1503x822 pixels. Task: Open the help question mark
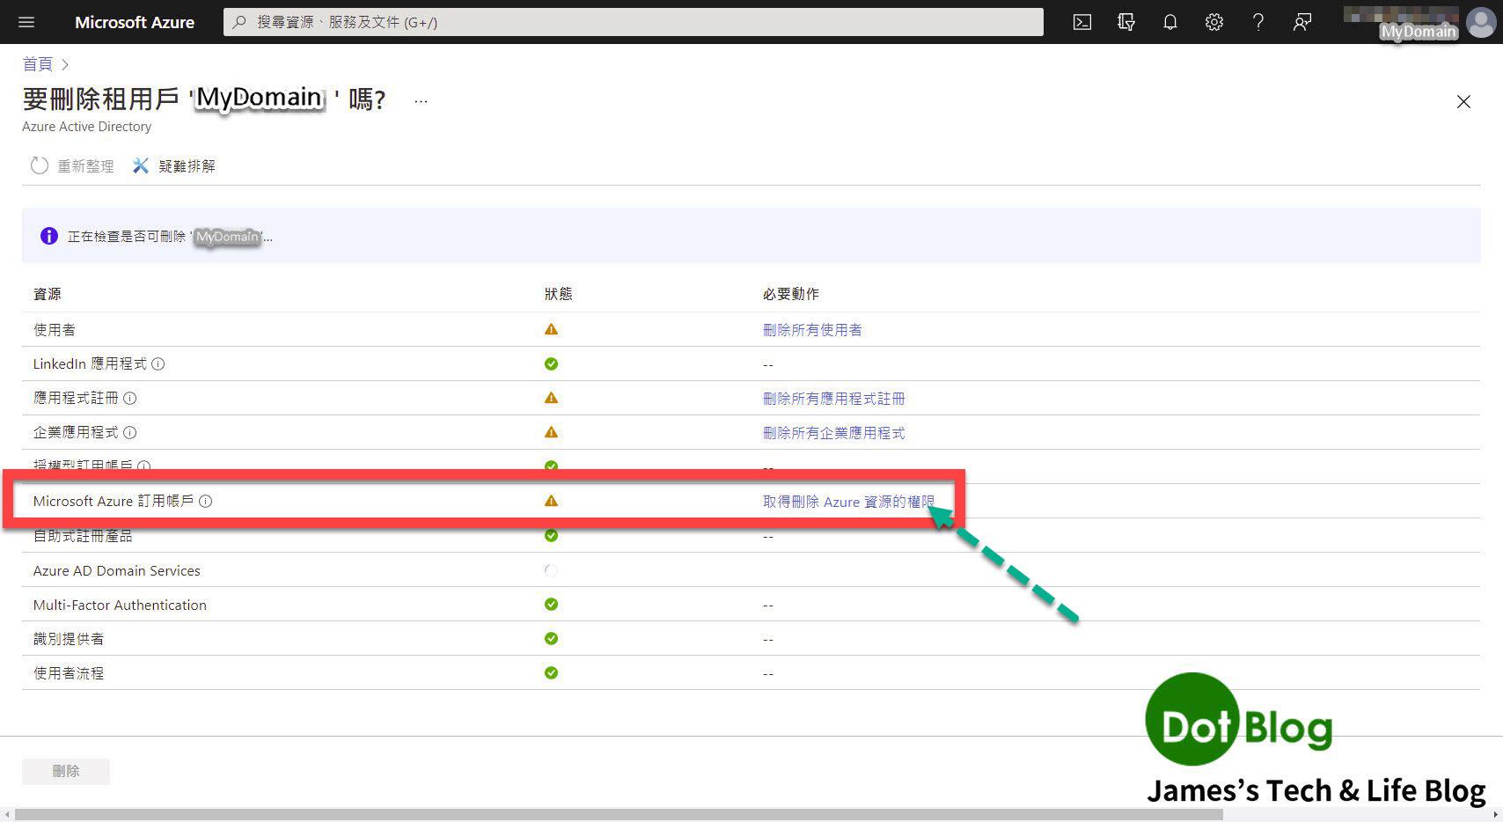click(x=1258, y=22)
